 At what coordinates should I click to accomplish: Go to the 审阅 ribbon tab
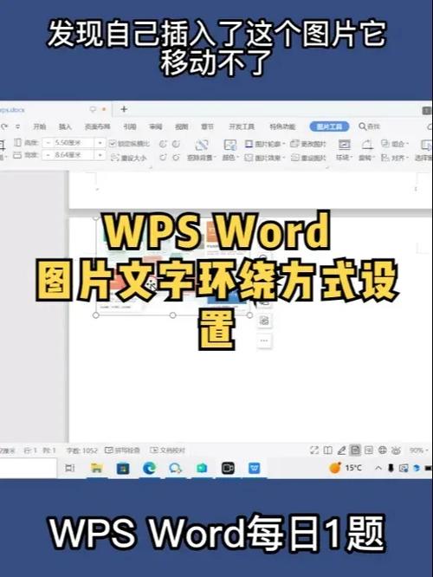156,126
